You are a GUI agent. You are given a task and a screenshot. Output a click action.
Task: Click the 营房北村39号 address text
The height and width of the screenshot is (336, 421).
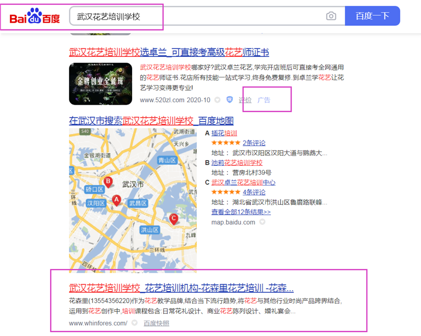click(x=252, y=173)
